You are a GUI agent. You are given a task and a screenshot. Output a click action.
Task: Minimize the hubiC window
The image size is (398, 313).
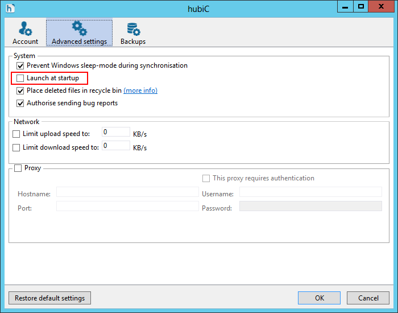click(x=345, y=7)
